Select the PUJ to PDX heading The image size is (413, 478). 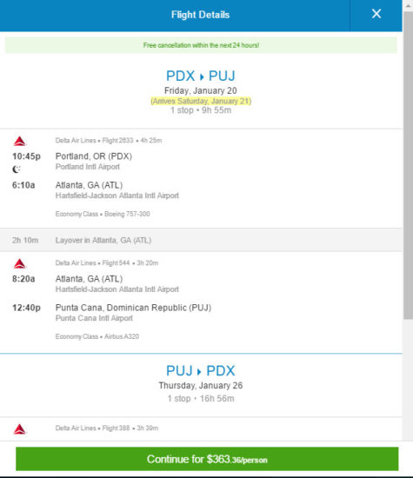(201, 371)
